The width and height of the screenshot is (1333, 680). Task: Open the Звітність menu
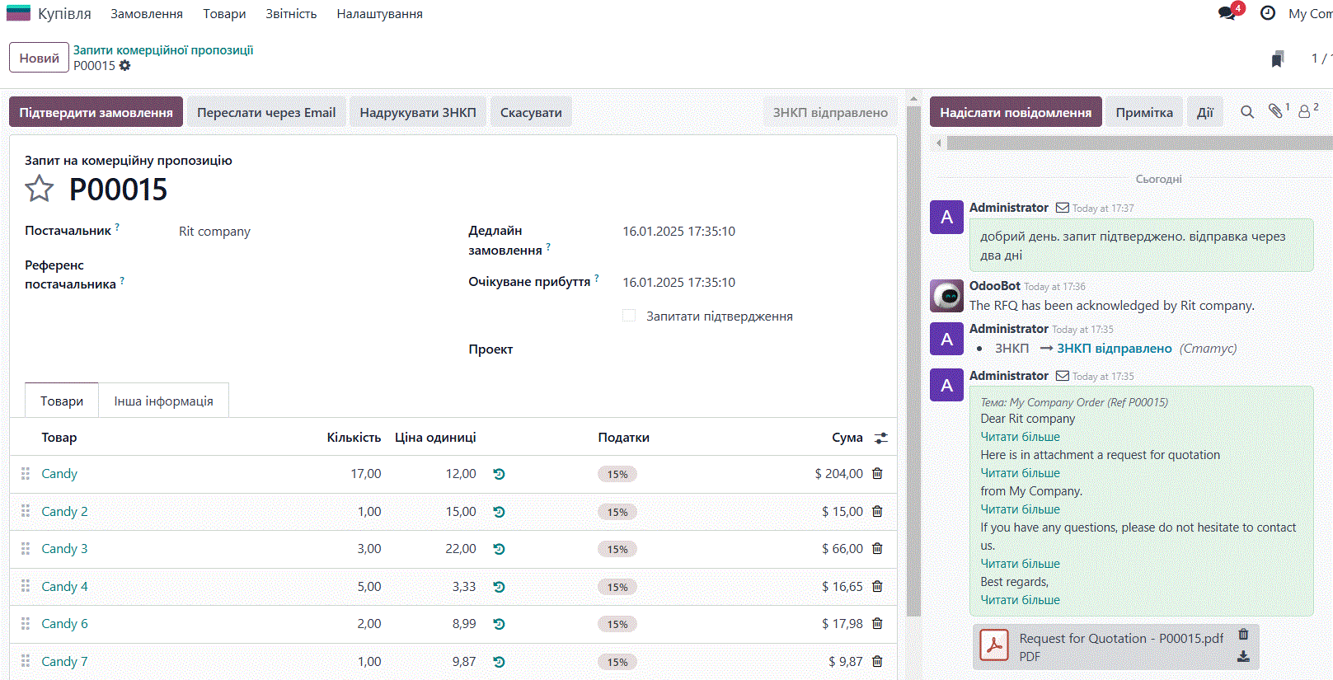(291, 14)
